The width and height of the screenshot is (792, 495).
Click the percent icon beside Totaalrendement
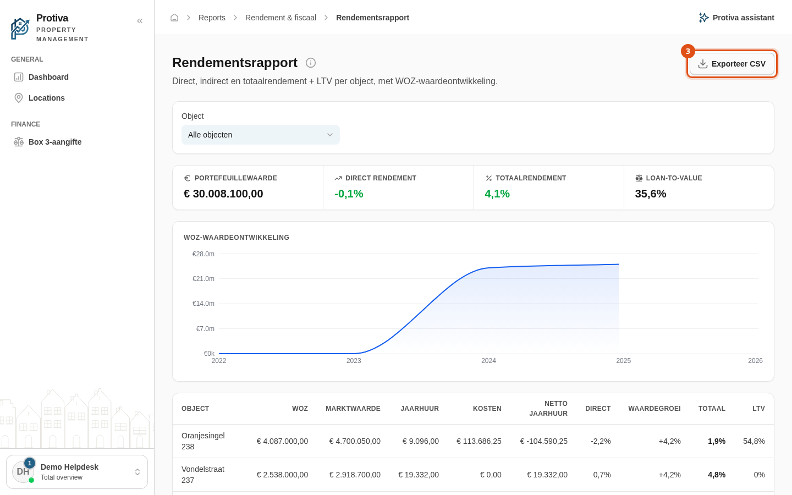click(x=488, y=178)
